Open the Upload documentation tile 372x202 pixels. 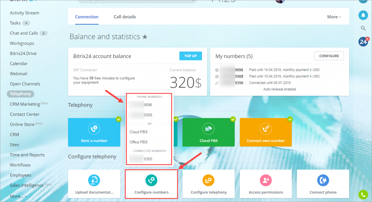94,184
